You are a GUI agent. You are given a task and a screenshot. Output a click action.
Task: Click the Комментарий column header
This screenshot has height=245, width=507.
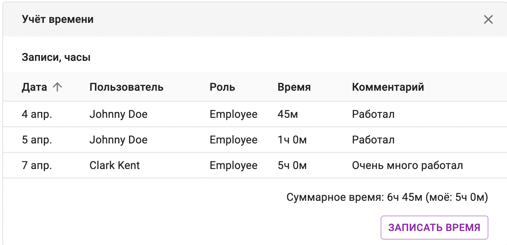point(388,87)
